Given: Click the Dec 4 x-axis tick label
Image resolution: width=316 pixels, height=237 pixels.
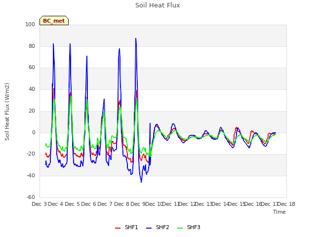Looking at the screenshot, I should [x=56, y=204].
